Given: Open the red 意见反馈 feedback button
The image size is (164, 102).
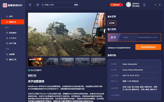Looking at the screenshot, I should (116, 5).
